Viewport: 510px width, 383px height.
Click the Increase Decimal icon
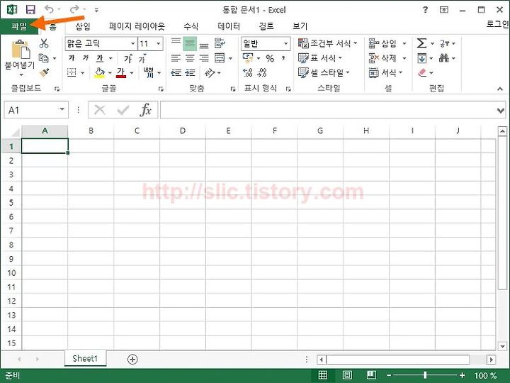[248, 72]
